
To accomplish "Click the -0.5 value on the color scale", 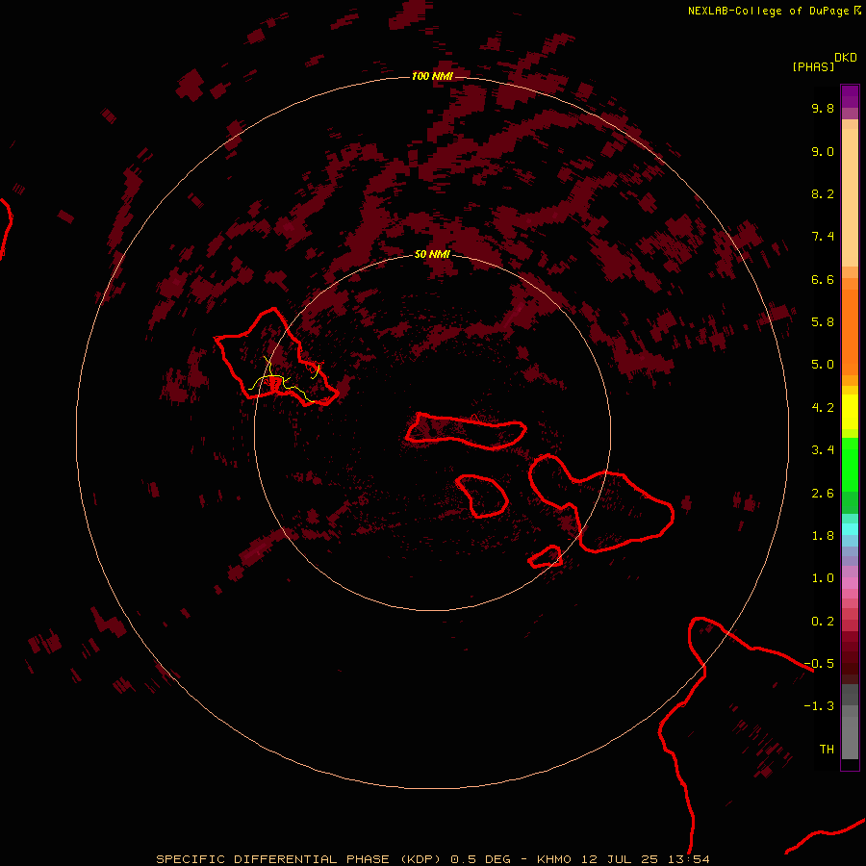I will [819, 664].
